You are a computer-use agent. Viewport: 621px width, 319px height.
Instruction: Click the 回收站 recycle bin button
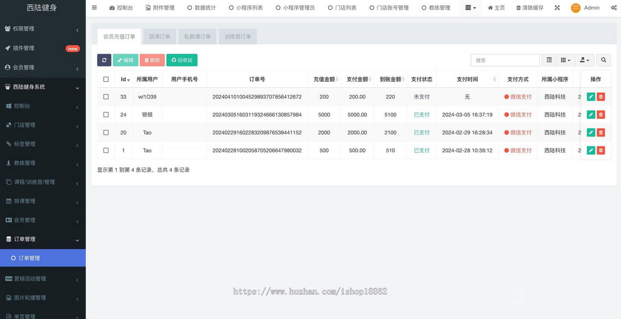(182, 60)
